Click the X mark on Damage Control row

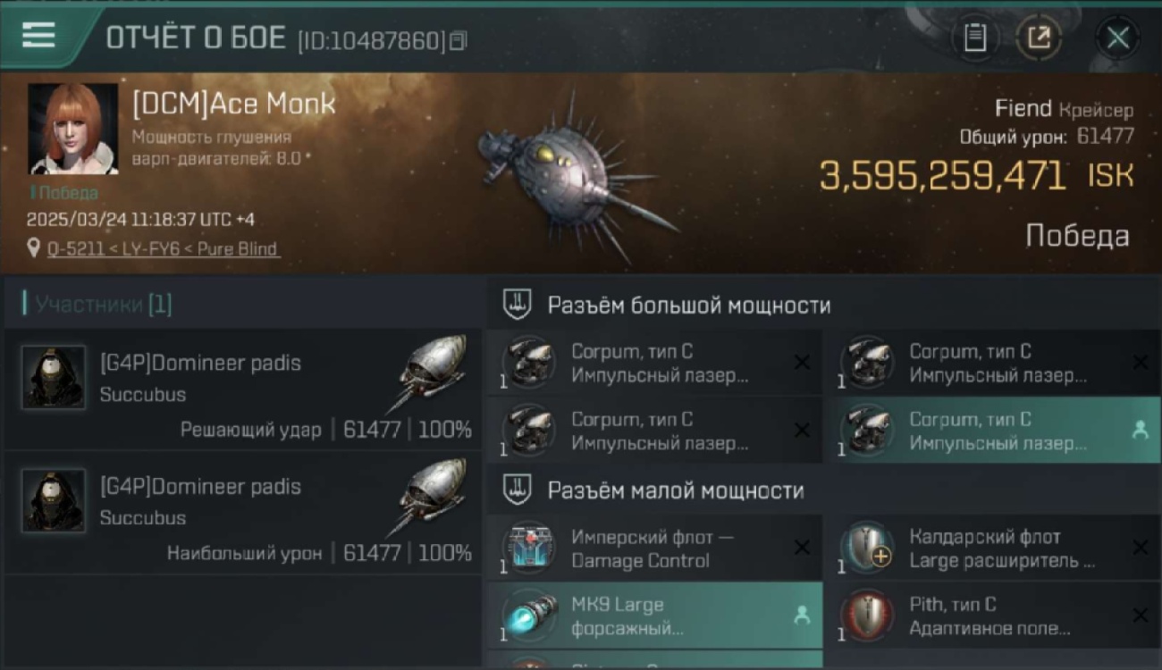[802, 548]
